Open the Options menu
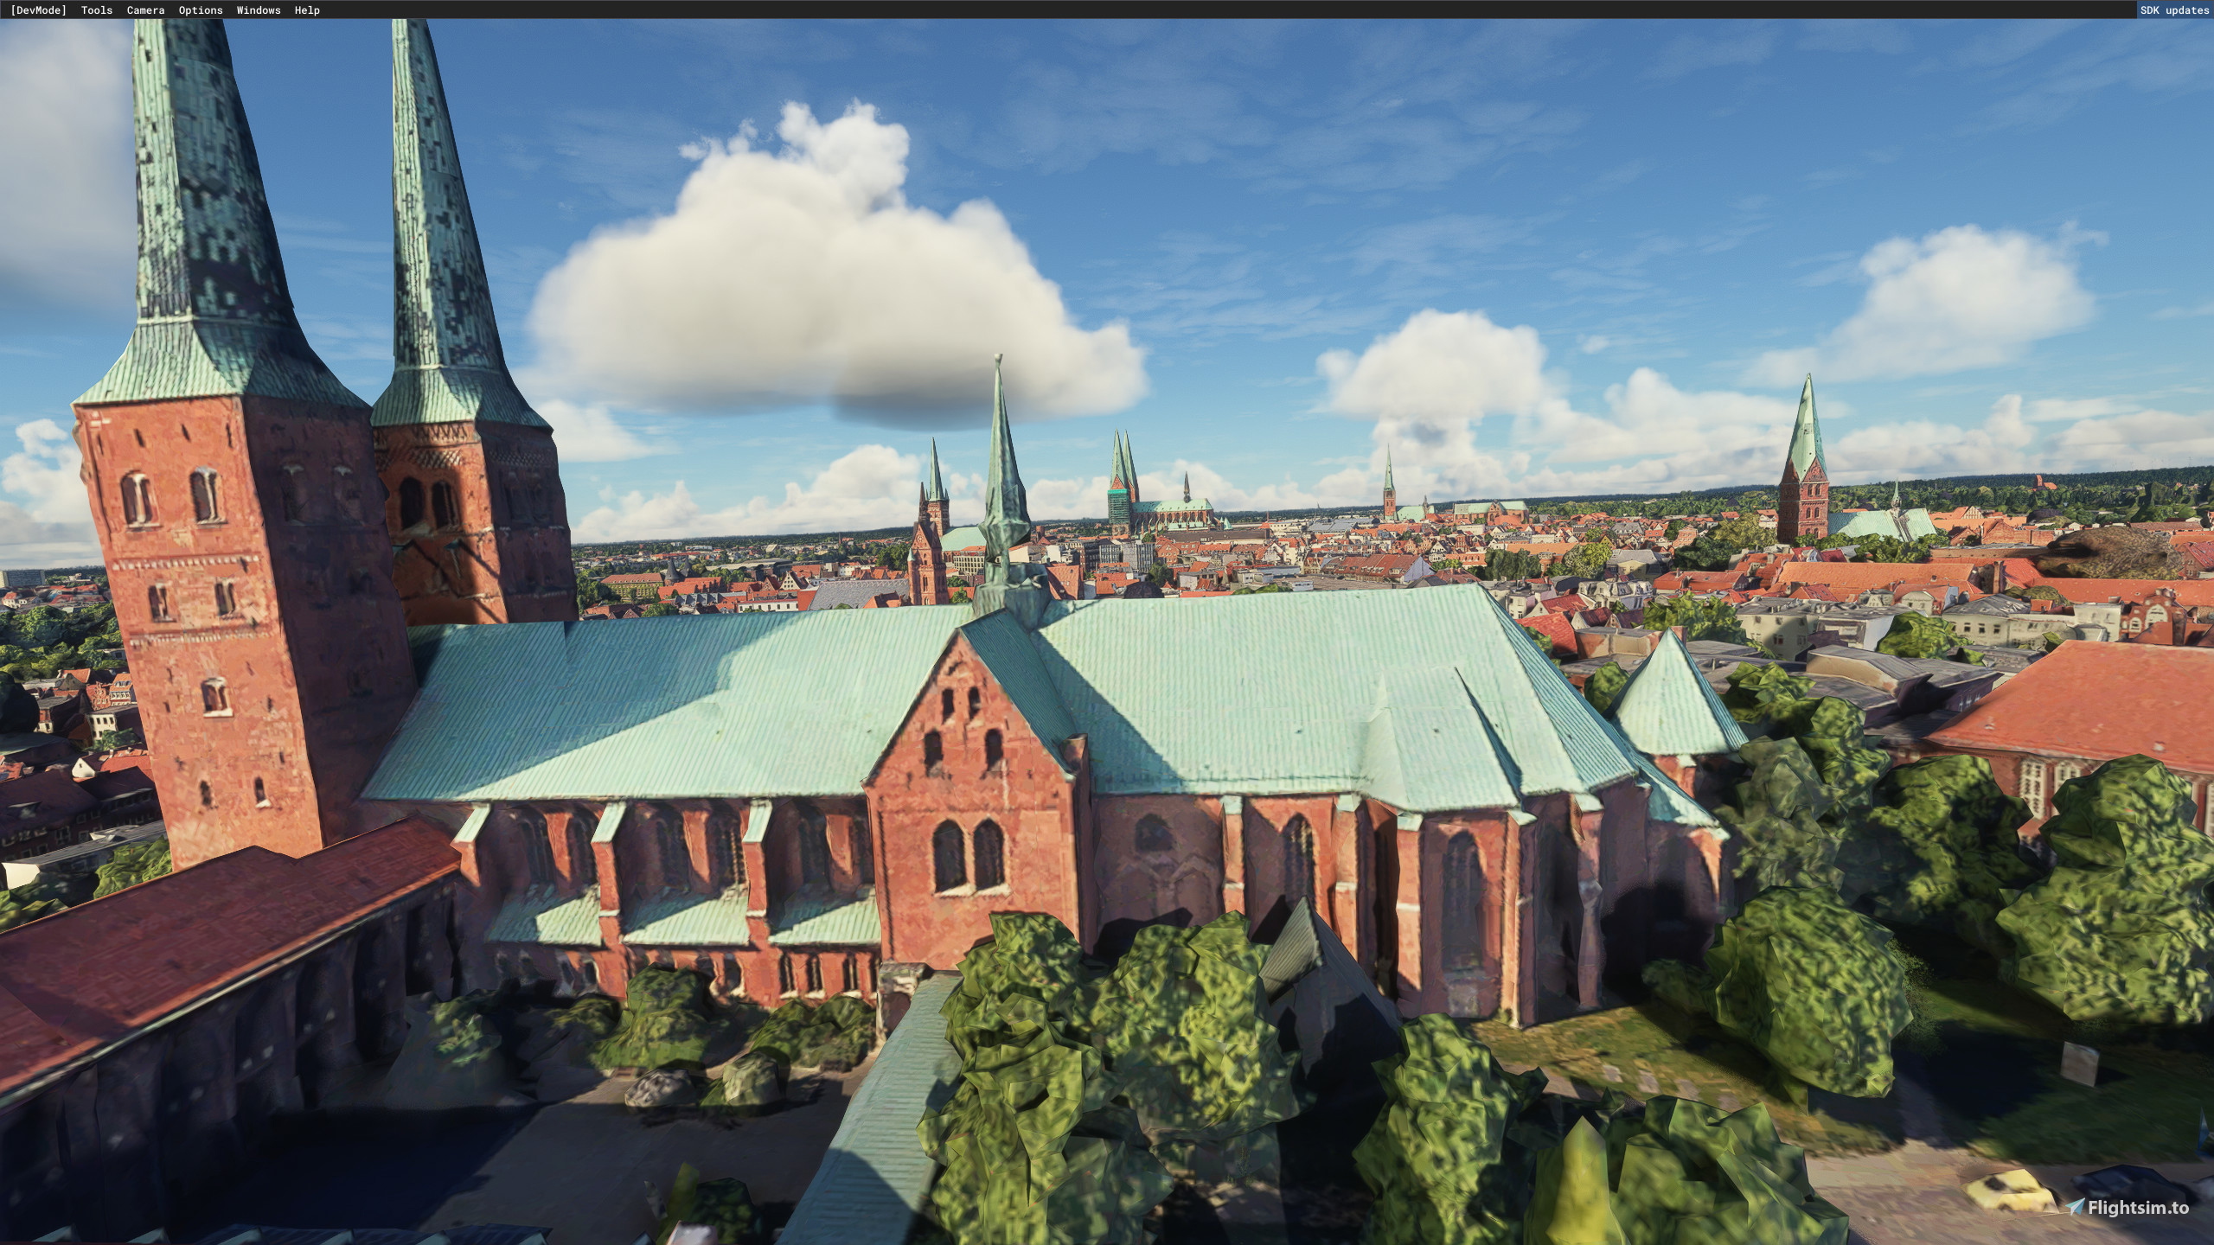This screenshot has height=1245, width=2214. click(201, 10)
